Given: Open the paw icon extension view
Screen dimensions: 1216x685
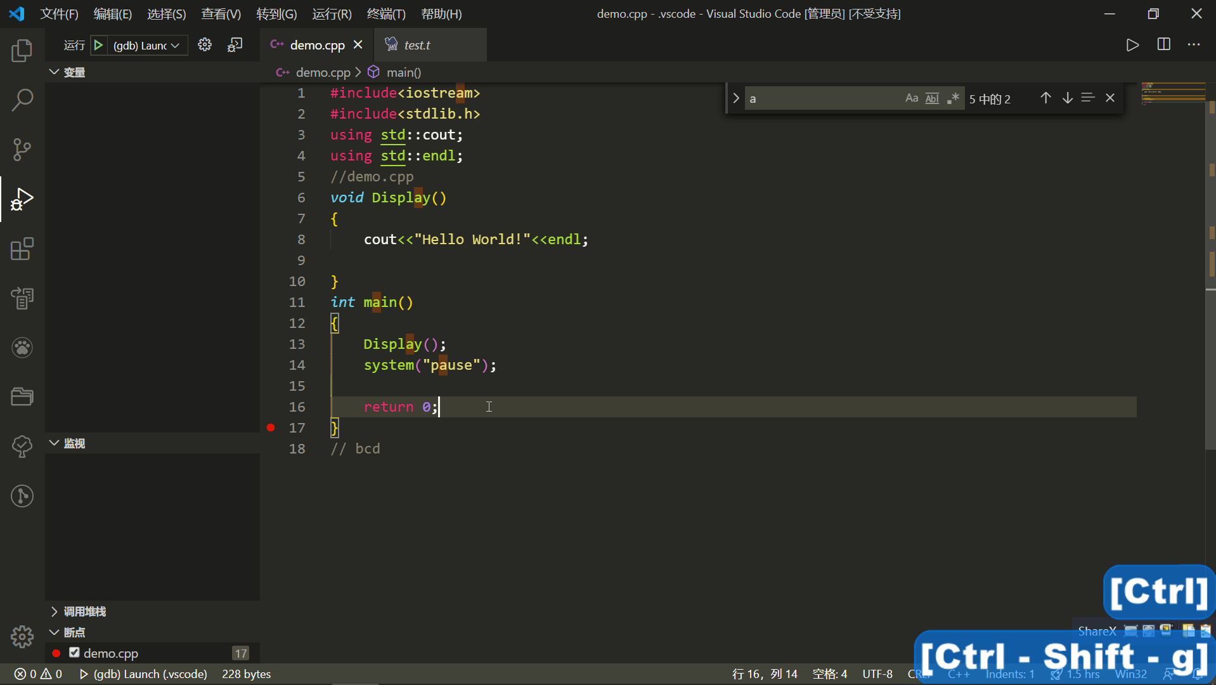Looking at the screenshot, I should pyautogui.click(x=22, y=348).
